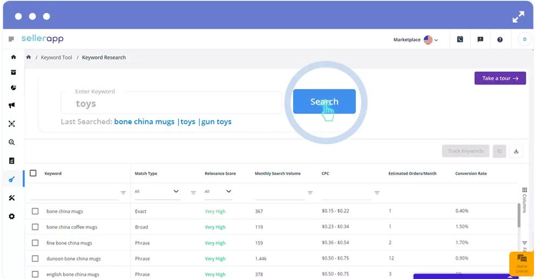Click the sellerapp logo
Screen dimensions: 540x279
coord(42,38)
